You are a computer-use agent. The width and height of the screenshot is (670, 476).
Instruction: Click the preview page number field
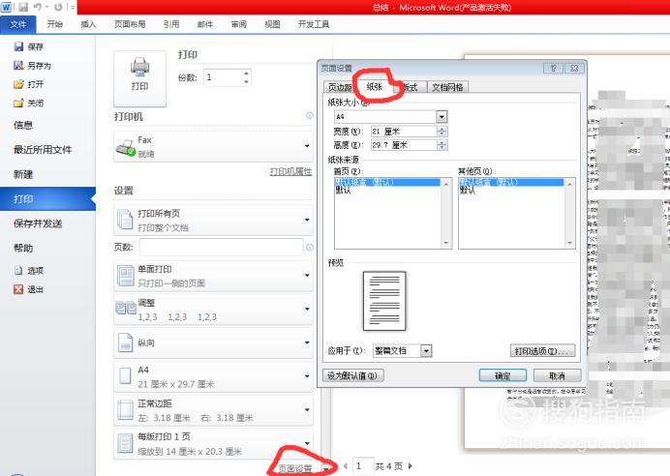[x=362, y=465]
